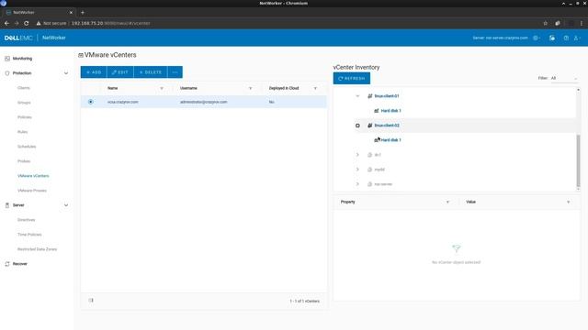
Task: Open the settings gear menu in header
Action: pyautogui.click(x=537, y=38)
